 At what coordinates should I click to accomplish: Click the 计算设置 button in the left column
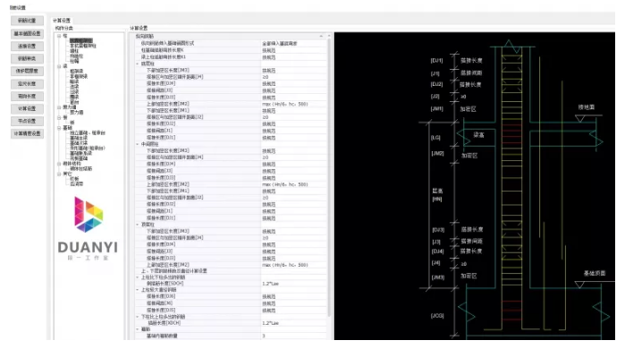point(27,108)
